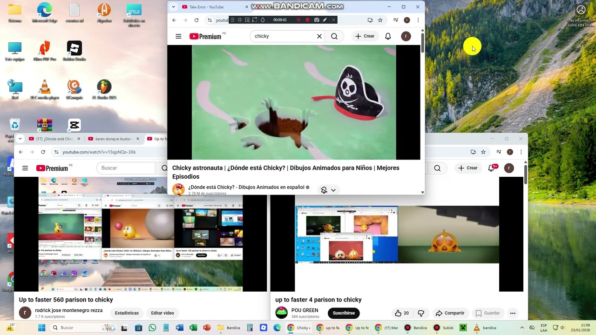Open notifications bell in front YouTube window
The height and width of the screenshot is (335, 596).
pos(388,36)
